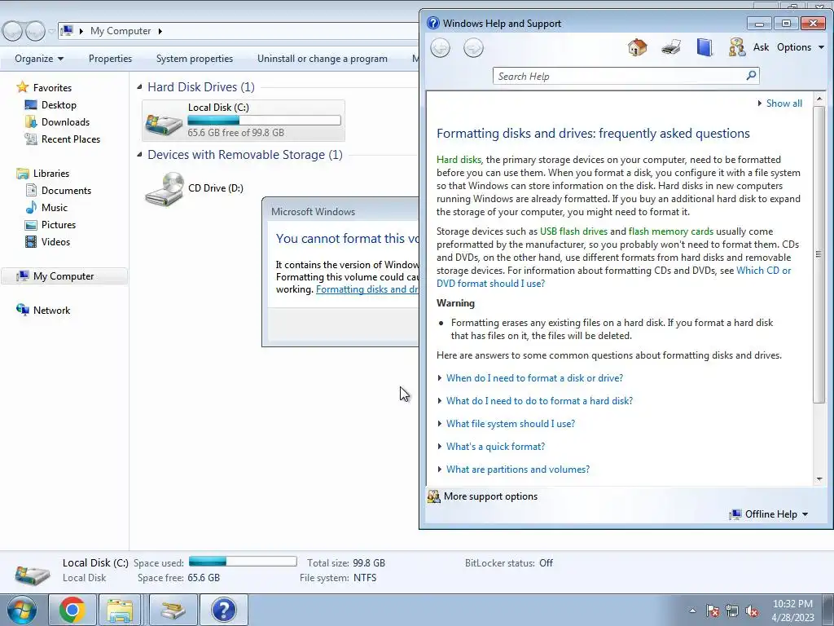The height and width of the screenshot is (626, 834).
Task: Click the Hard disks glossary link
Action: point(459,160)
